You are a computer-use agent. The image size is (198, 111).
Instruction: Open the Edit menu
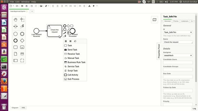tap(17, 2)
